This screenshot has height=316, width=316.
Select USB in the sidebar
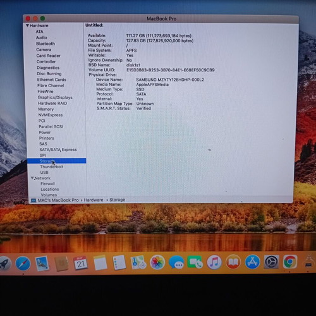[x=44, y=173]
